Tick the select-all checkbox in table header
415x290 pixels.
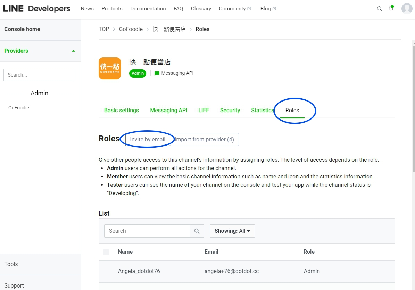point(106,252)
